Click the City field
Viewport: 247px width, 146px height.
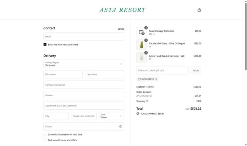coord(56,116)
